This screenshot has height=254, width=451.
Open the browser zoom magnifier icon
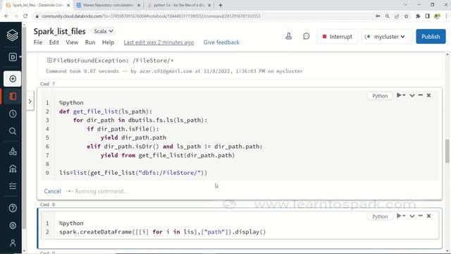[x=388, y=16]
